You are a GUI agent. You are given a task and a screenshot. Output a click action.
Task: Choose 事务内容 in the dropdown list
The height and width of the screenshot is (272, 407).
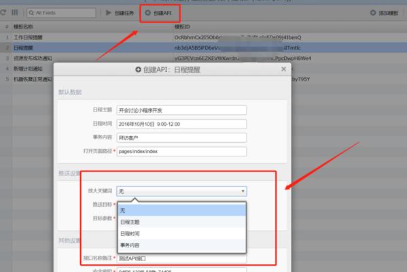coord(181,245)
